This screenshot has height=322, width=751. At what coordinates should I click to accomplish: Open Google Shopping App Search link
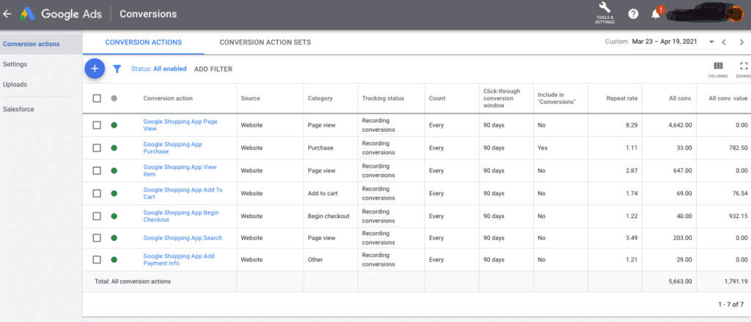point(183,238)
